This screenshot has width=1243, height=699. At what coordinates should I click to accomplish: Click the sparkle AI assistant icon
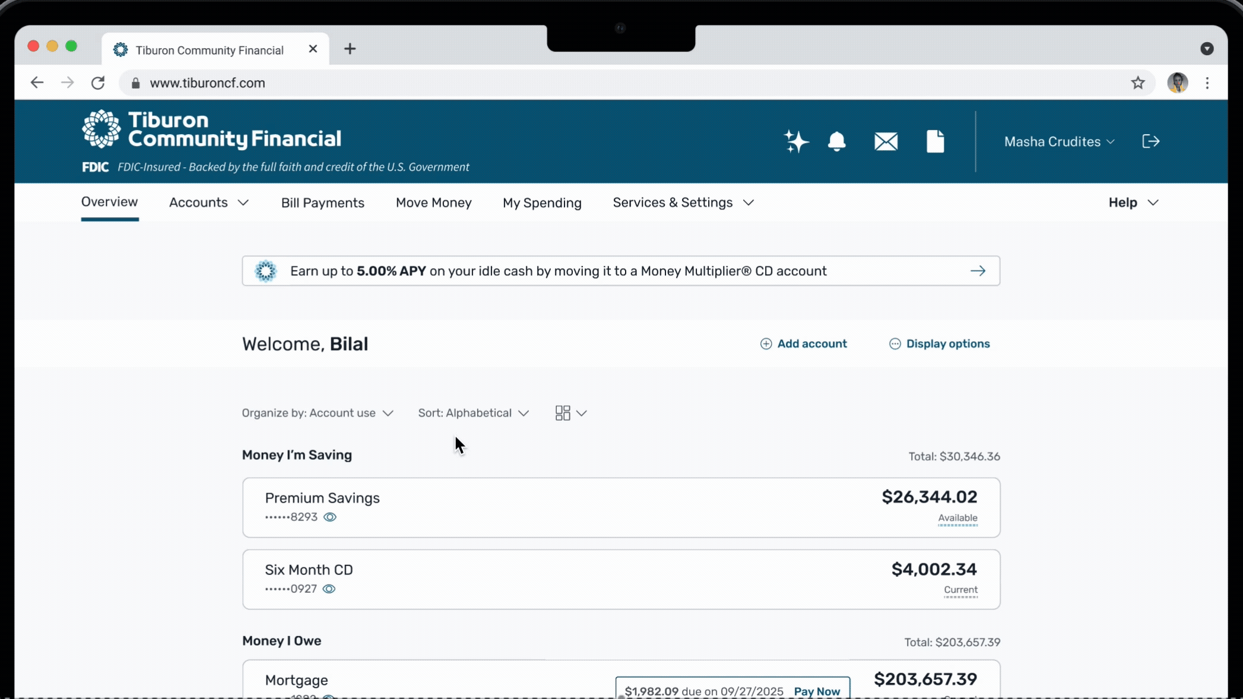tap(795, 142)
